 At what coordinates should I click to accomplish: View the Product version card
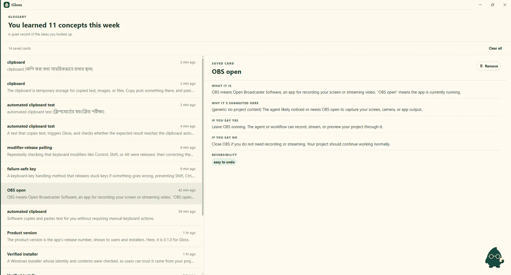click(101, 236)
